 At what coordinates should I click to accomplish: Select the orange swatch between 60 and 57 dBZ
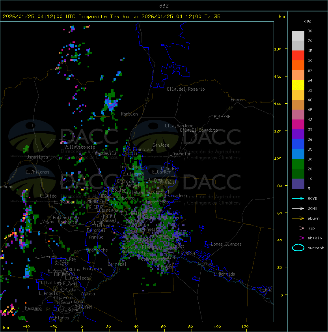[298, 65]
